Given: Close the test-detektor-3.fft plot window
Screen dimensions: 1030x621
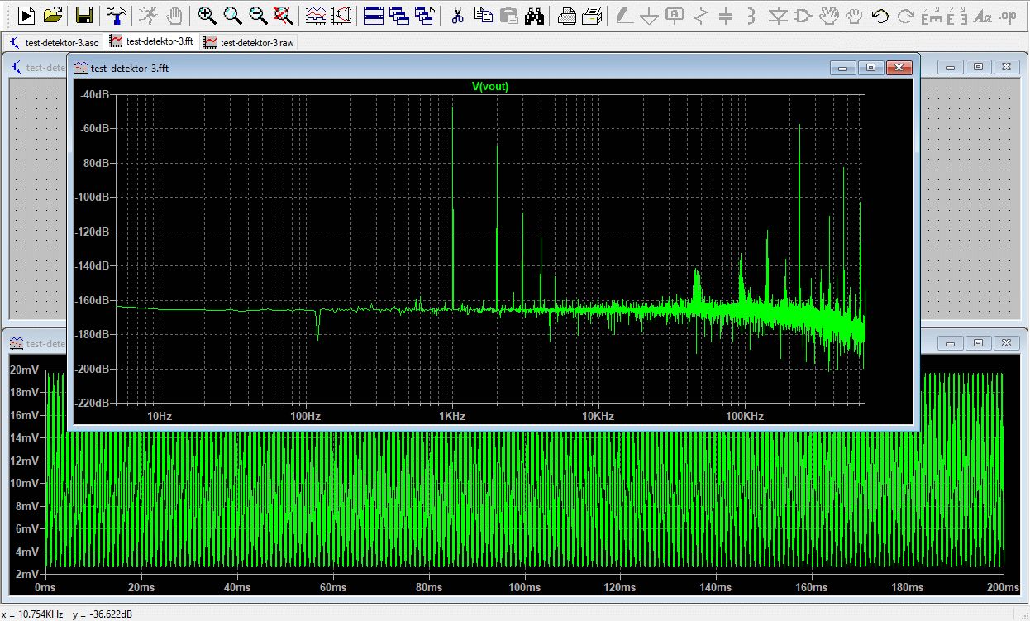Looking at the screenshot, I should [899, 68].
